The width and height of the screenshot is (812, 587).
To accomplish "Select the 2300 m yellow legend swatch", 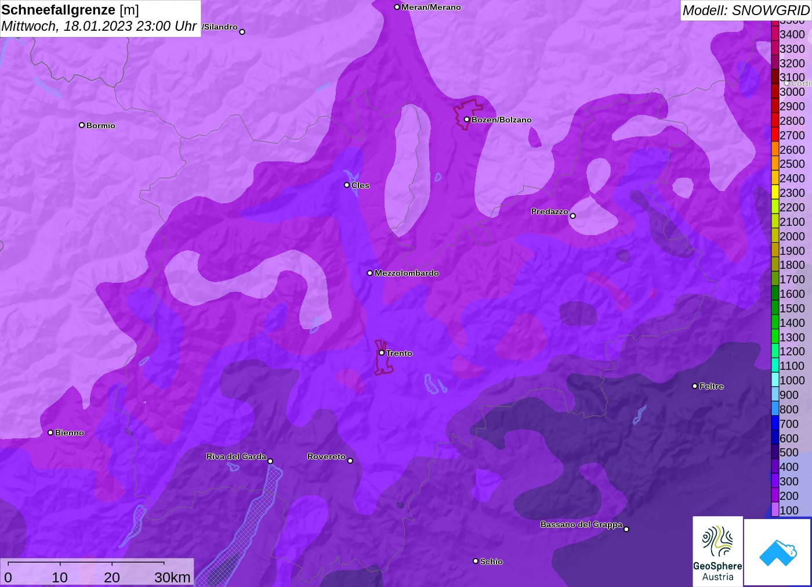I will tap(775, 193).
